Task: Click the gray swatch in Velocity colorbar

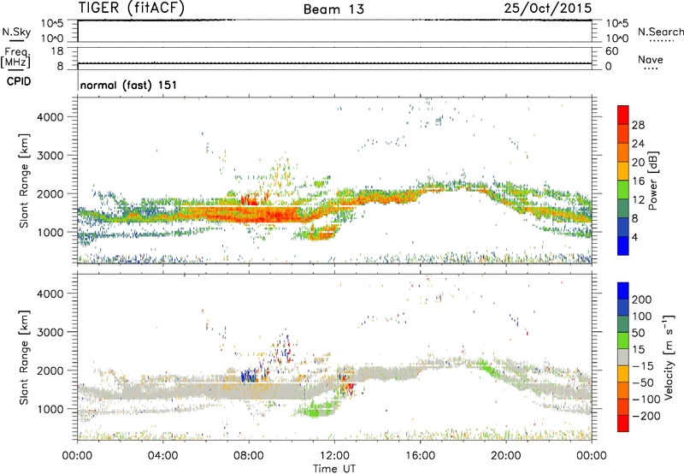Action: pos(623,357)
